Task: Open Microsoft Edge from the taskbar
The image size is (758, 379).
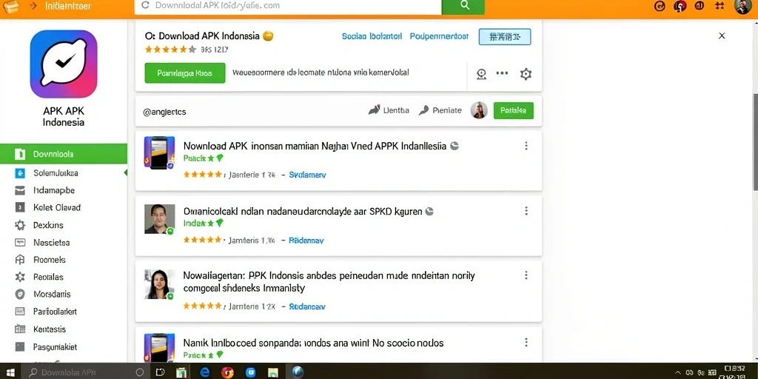Action: click(x=205, y=372)
